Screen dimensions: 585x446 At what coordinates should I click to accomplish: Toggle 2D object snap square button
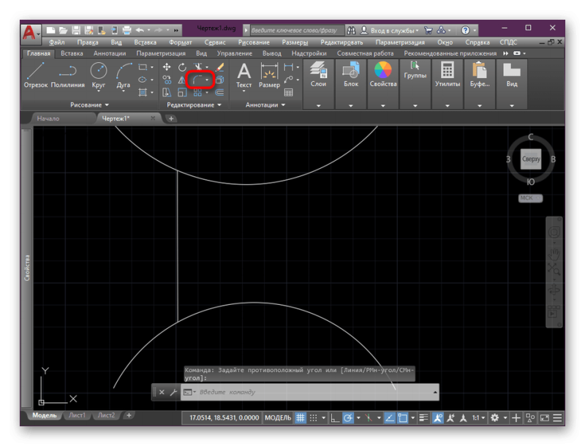tap(403, 418)
